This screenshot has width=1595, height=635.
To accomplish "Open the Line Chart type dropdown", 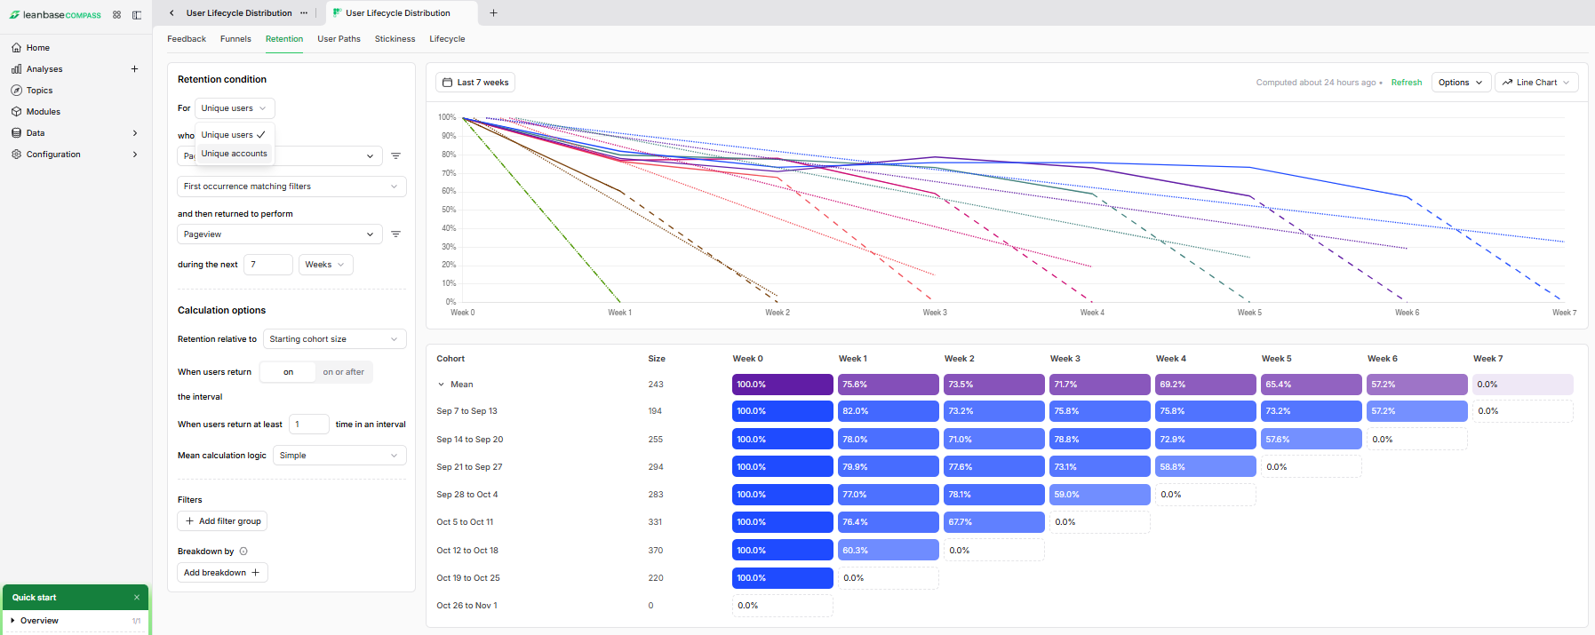I will coord(1535,83).
